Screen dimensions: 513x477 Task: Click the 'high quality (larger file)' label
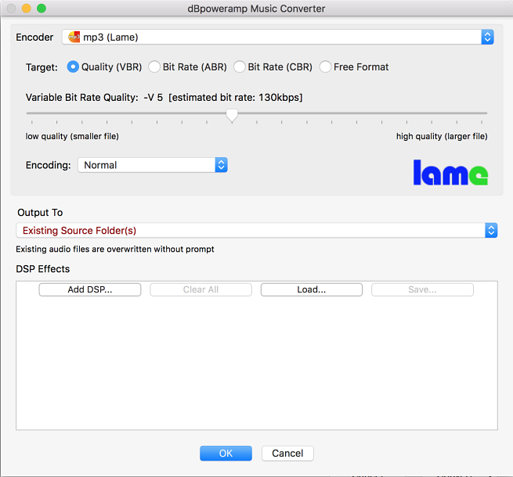click(442, 136)
